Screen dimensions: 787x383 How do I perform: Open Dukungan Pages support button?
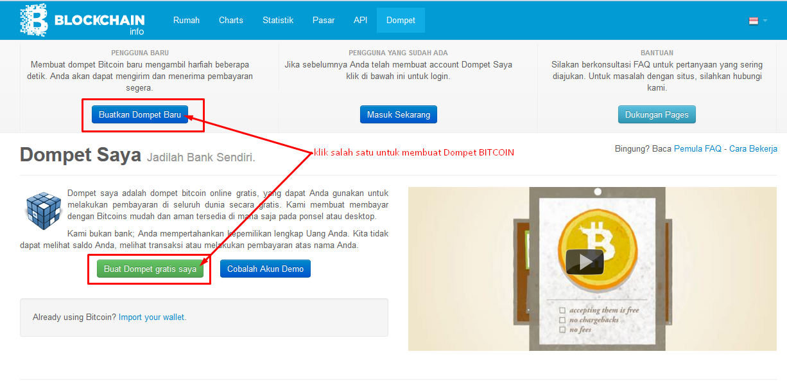657,115
